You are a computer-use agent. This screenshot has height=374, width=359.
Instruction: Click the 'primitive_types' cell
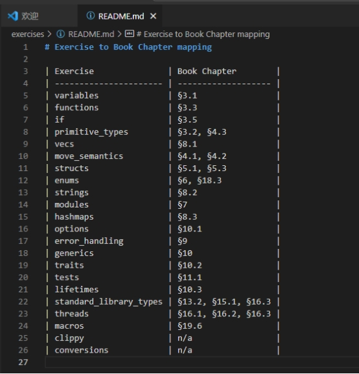click(91, 132)
